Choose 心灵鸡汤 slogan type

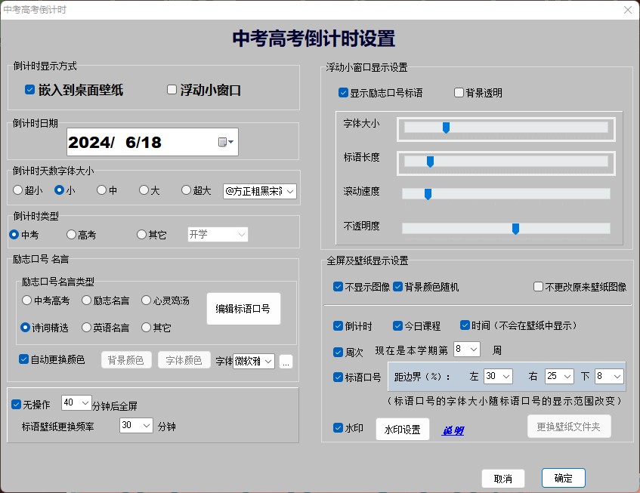click(x=146, y=300)
